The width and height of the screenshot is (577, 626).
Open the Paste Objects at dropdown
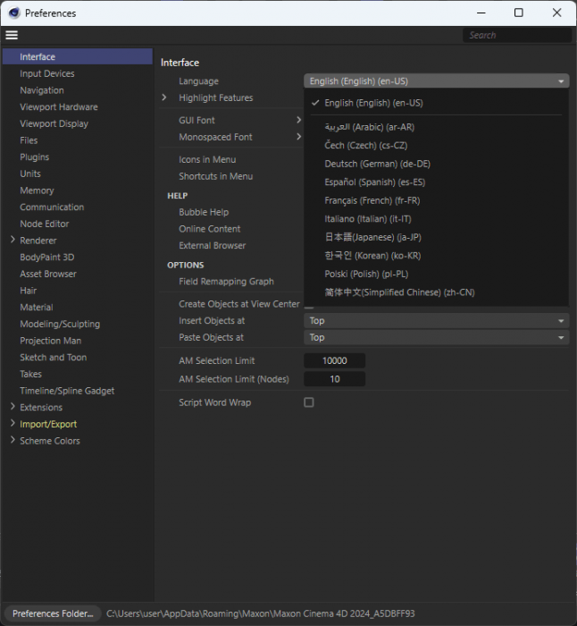click(x=436, y=337)
